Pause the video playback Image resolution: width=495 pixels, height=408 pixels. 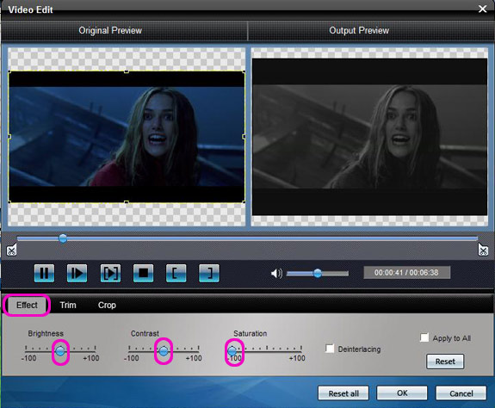click(x=44, y=273)
